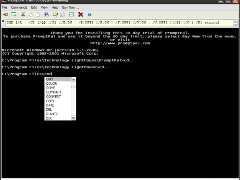Close the command syntax help bar
This screenshot has width=240, height=180.
tap(3, 21)
